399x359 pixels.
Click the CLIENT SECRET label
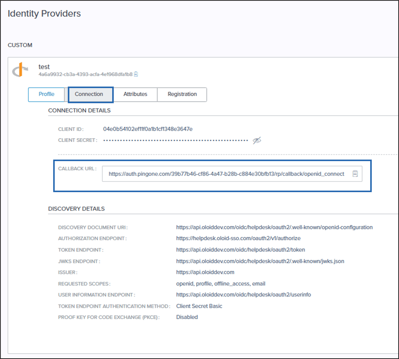coord(78,140)
